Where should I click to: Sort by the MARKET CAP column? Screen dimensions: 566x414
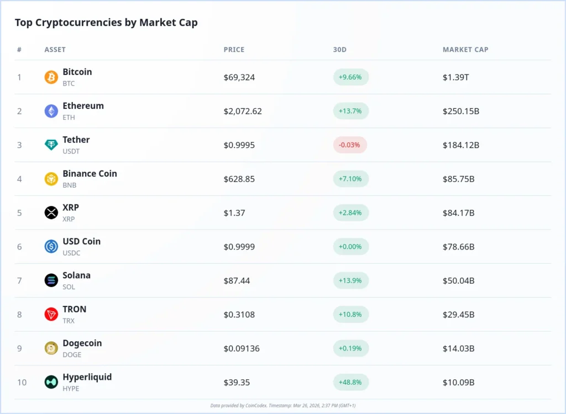click(466, 50)
